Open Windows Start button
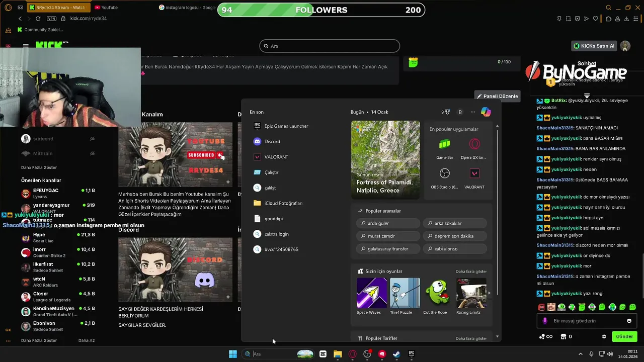The width and height of the screenshot is (644, 362). pos(233,354)
